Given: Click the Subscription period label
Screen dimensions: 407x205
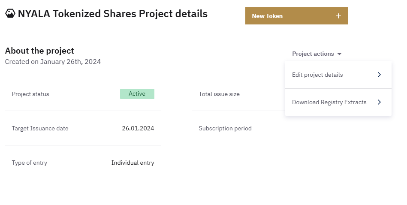Looking at the screenshot, I should (x=225, y=128).
